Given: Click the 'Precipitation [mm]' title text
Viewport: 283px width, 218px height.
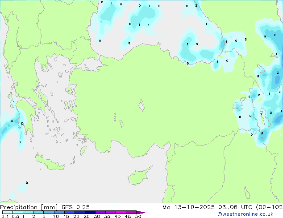Looking at the screenshot, I should (29, 207).
